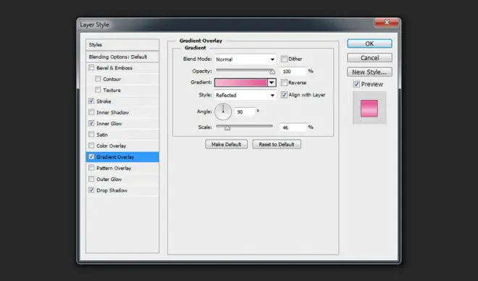Click the New Style... button
Viewport: 478px width, 281px height.
coord(369,72)
